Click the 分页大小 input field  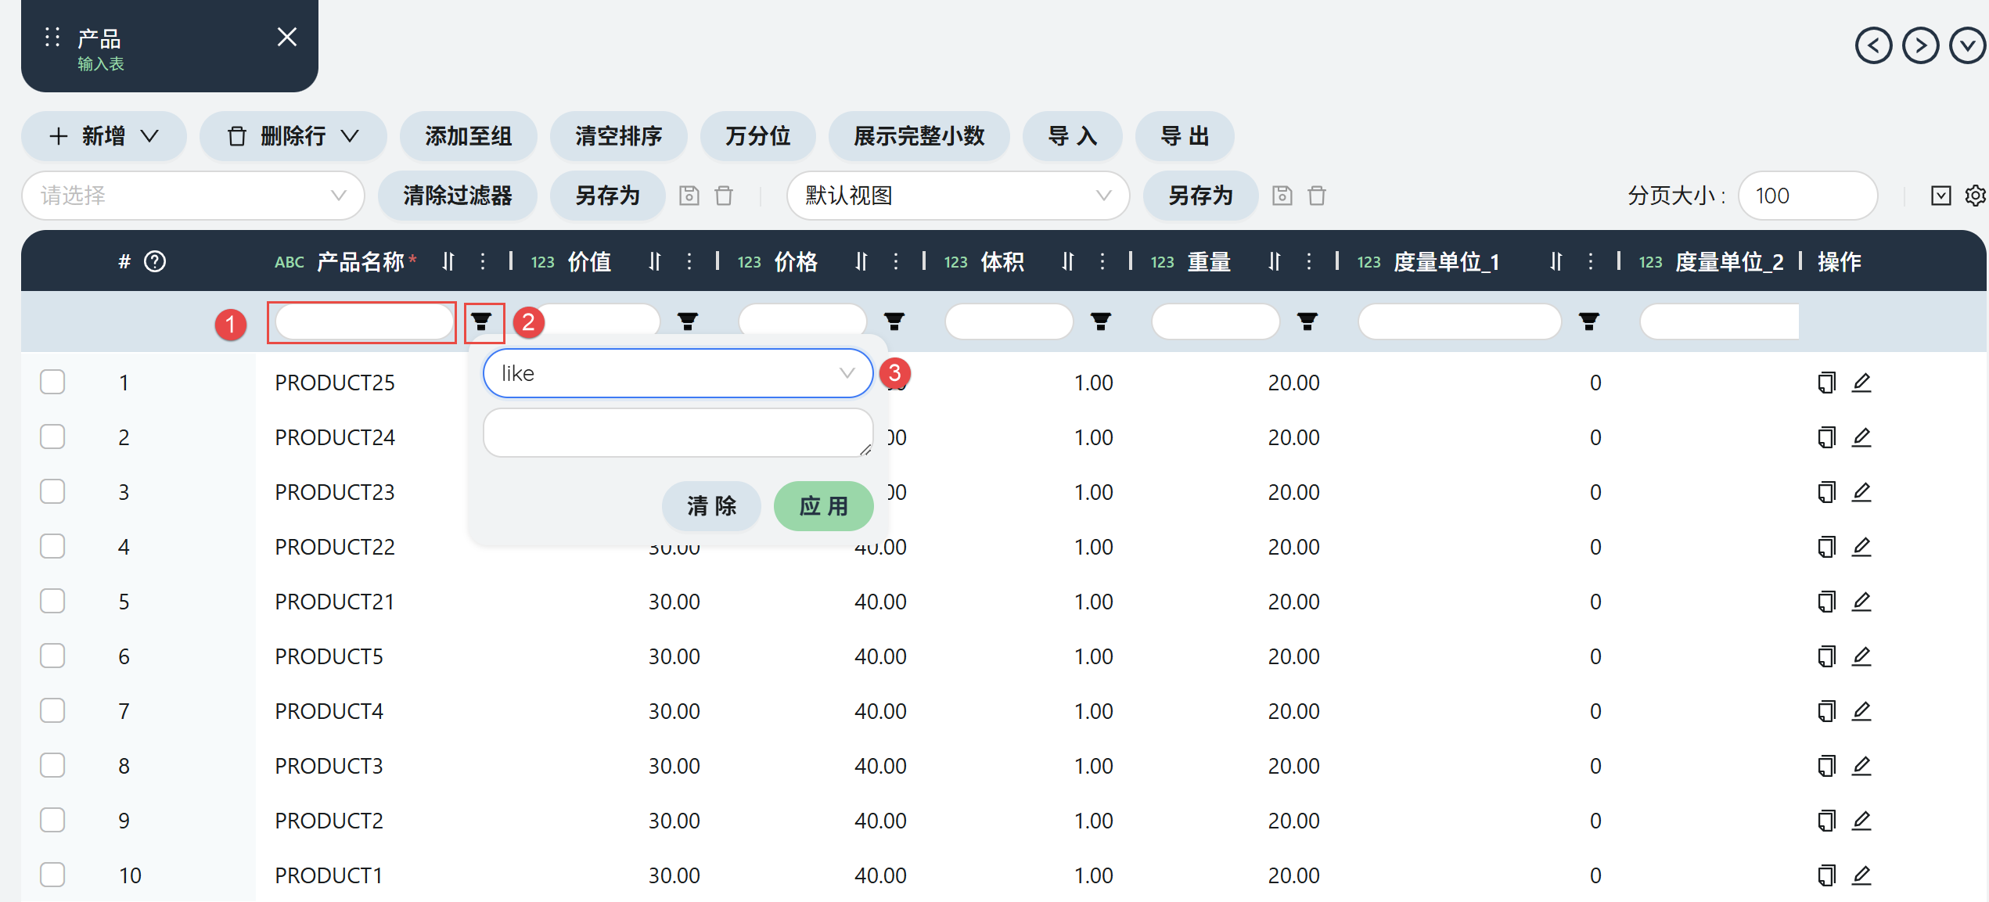click(1807, 196)
